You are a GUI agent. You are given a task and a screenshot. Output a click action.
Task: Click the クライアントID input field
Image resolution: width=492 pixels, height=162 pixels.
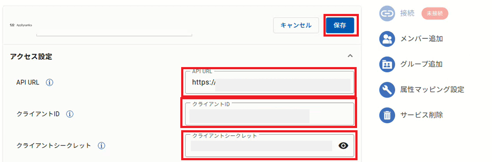269,114
